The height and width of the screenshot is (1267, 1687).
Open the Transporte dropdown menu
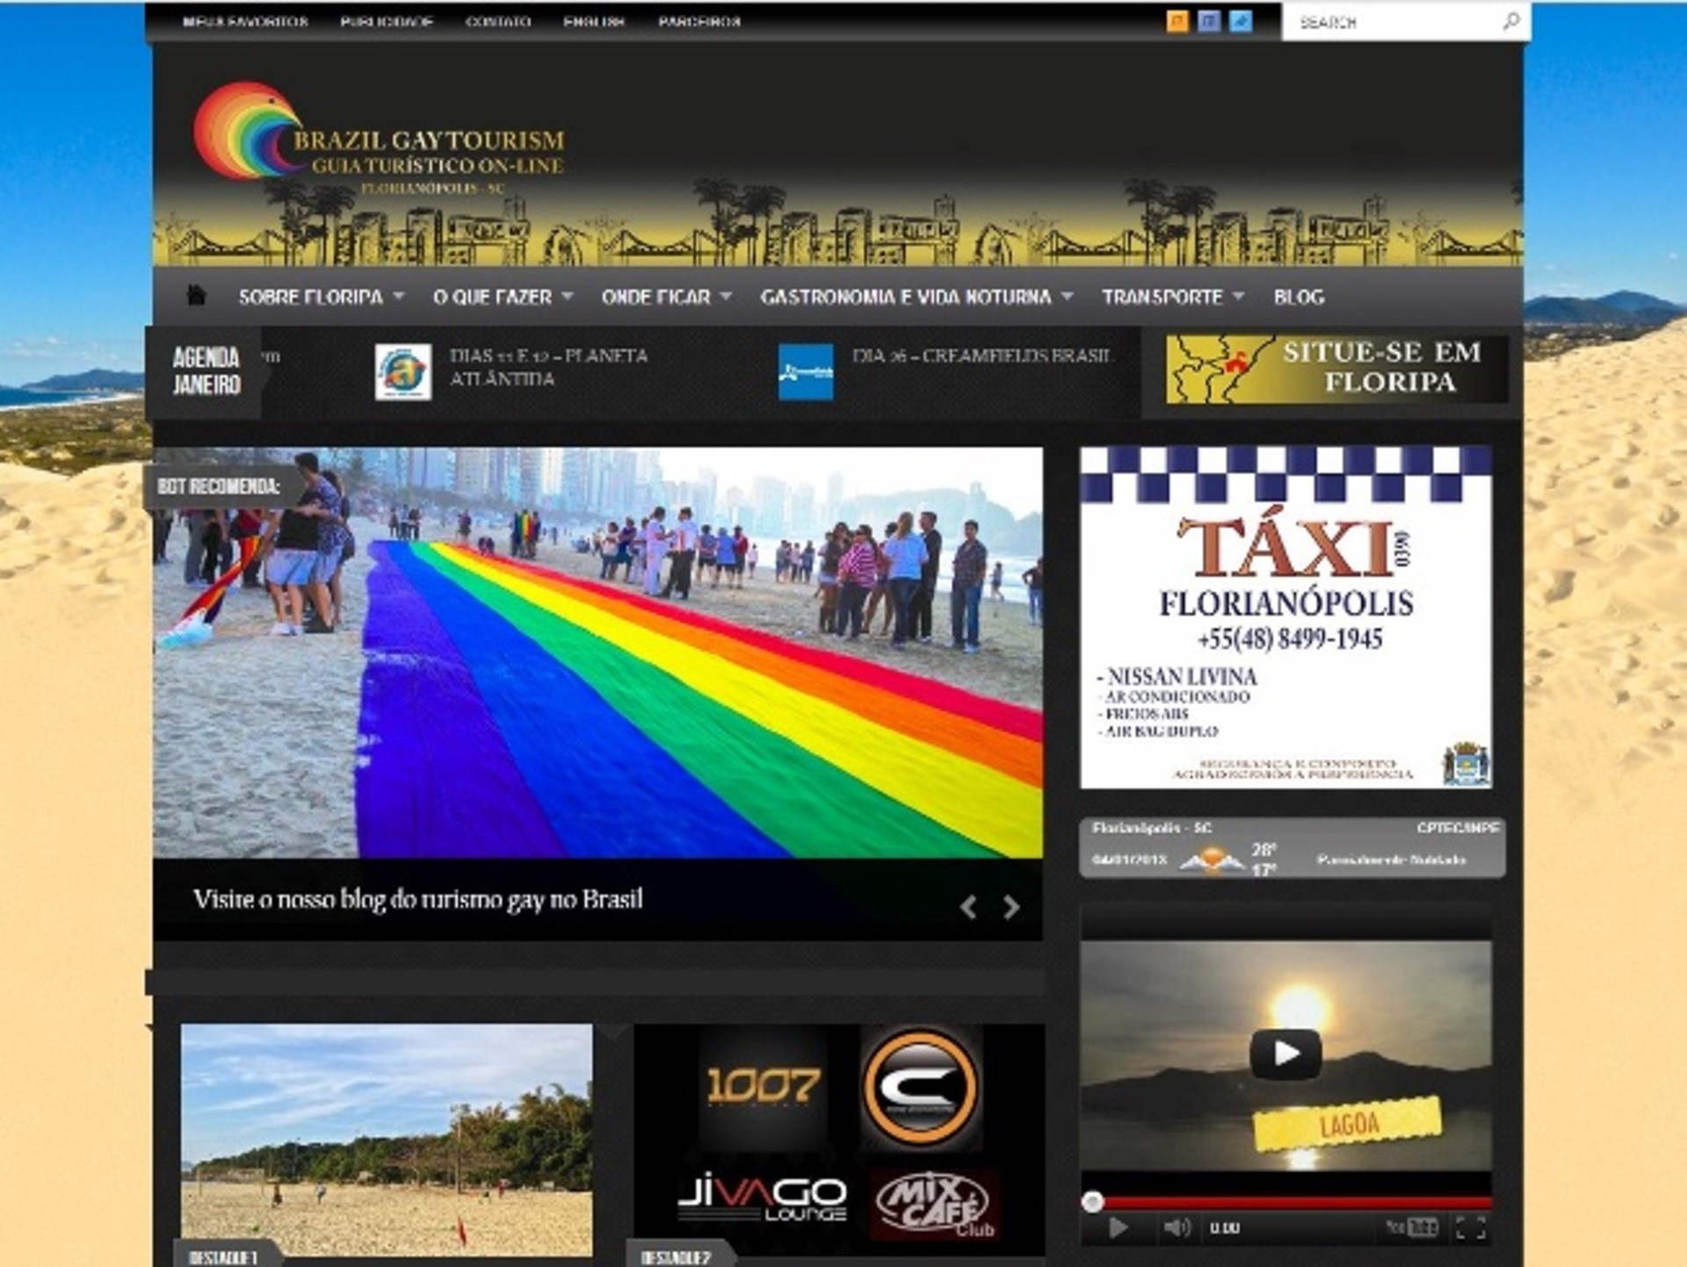pyautogui.click(x=1171, y=297)
